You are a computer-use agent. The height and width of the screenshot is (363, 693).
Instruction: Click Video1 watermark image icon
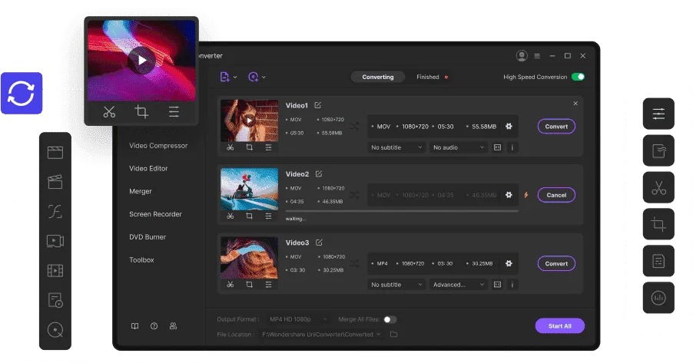497,147
